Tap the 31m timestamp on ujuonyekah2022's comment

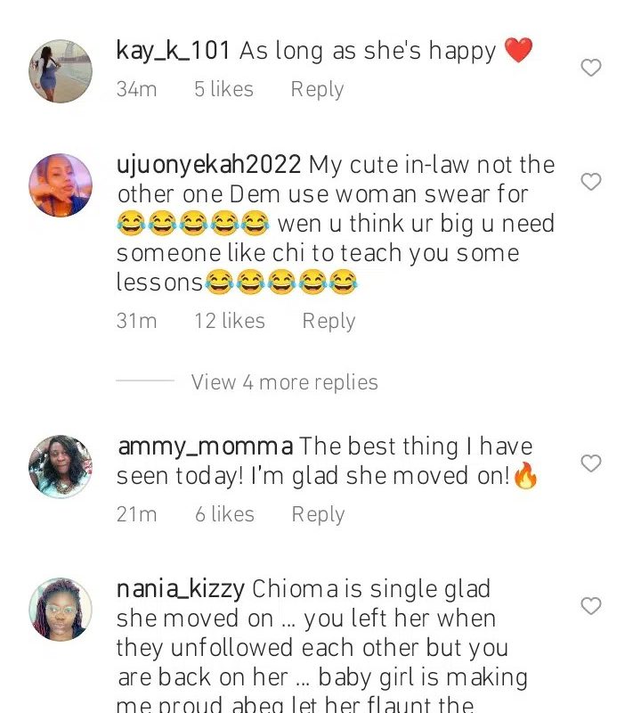pyautogui.click(x=136, y=321)
